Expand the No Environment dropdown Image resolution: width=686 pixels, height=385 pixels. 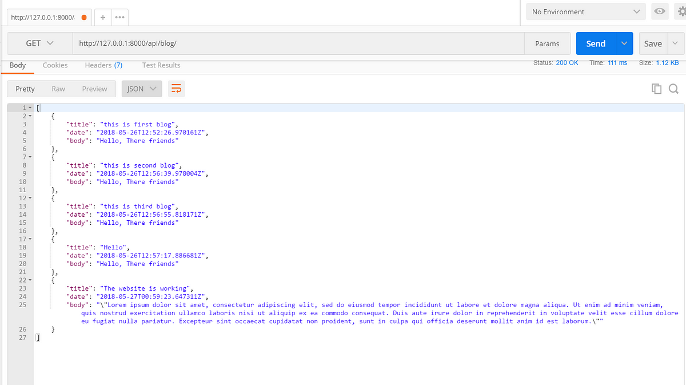pyautogui.click(x=585, y=11)
